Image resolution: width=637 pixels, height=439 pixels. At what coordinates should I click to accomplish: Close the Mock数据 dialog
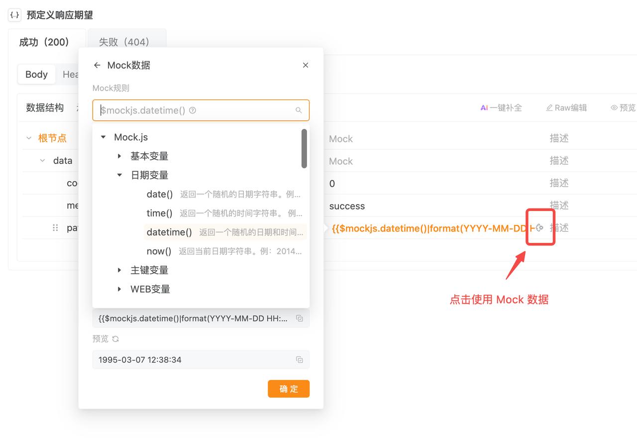(306, 65)
